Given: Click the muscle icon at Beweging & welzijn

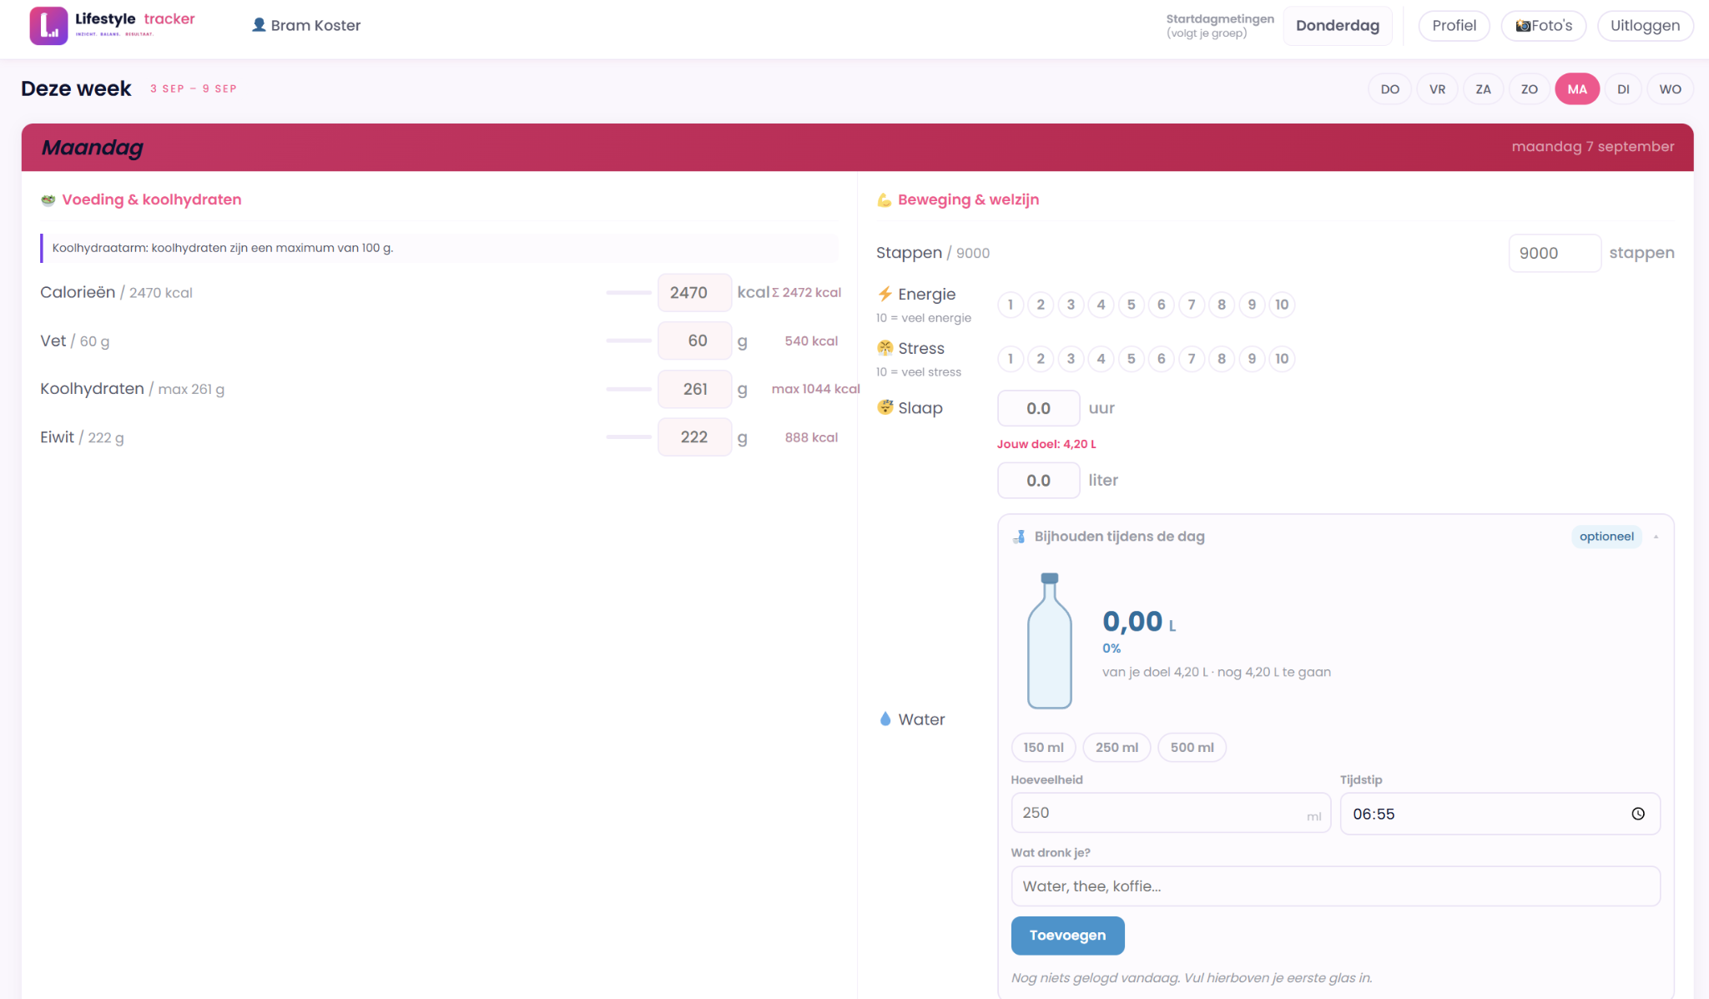Looking at the screenshot, I should [x=884, y=199].
